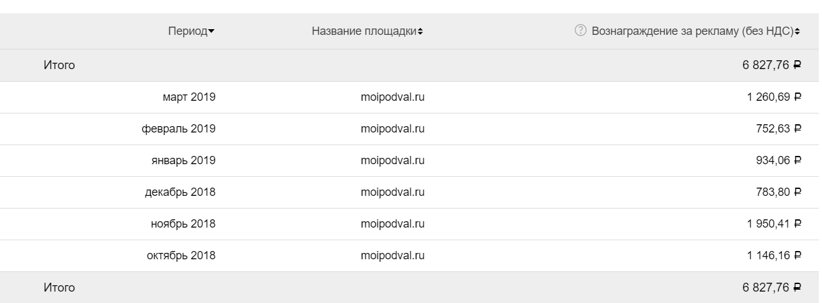Select the февраль 2019 period cell

(179, 129)
